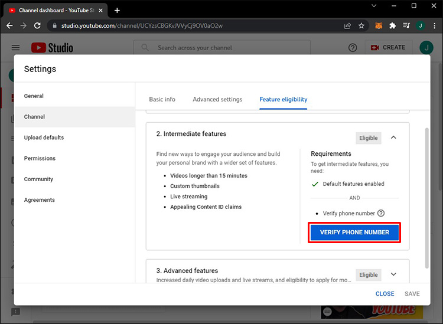Click the settings dialog vertical scrollbar
The width and height of the screenshot is (443, 324).
tap(427, 198)
